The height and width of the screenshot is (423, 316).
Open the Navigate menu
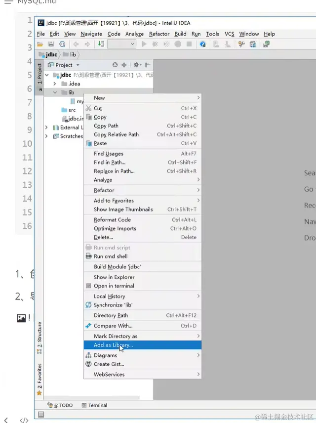(91, 34)
